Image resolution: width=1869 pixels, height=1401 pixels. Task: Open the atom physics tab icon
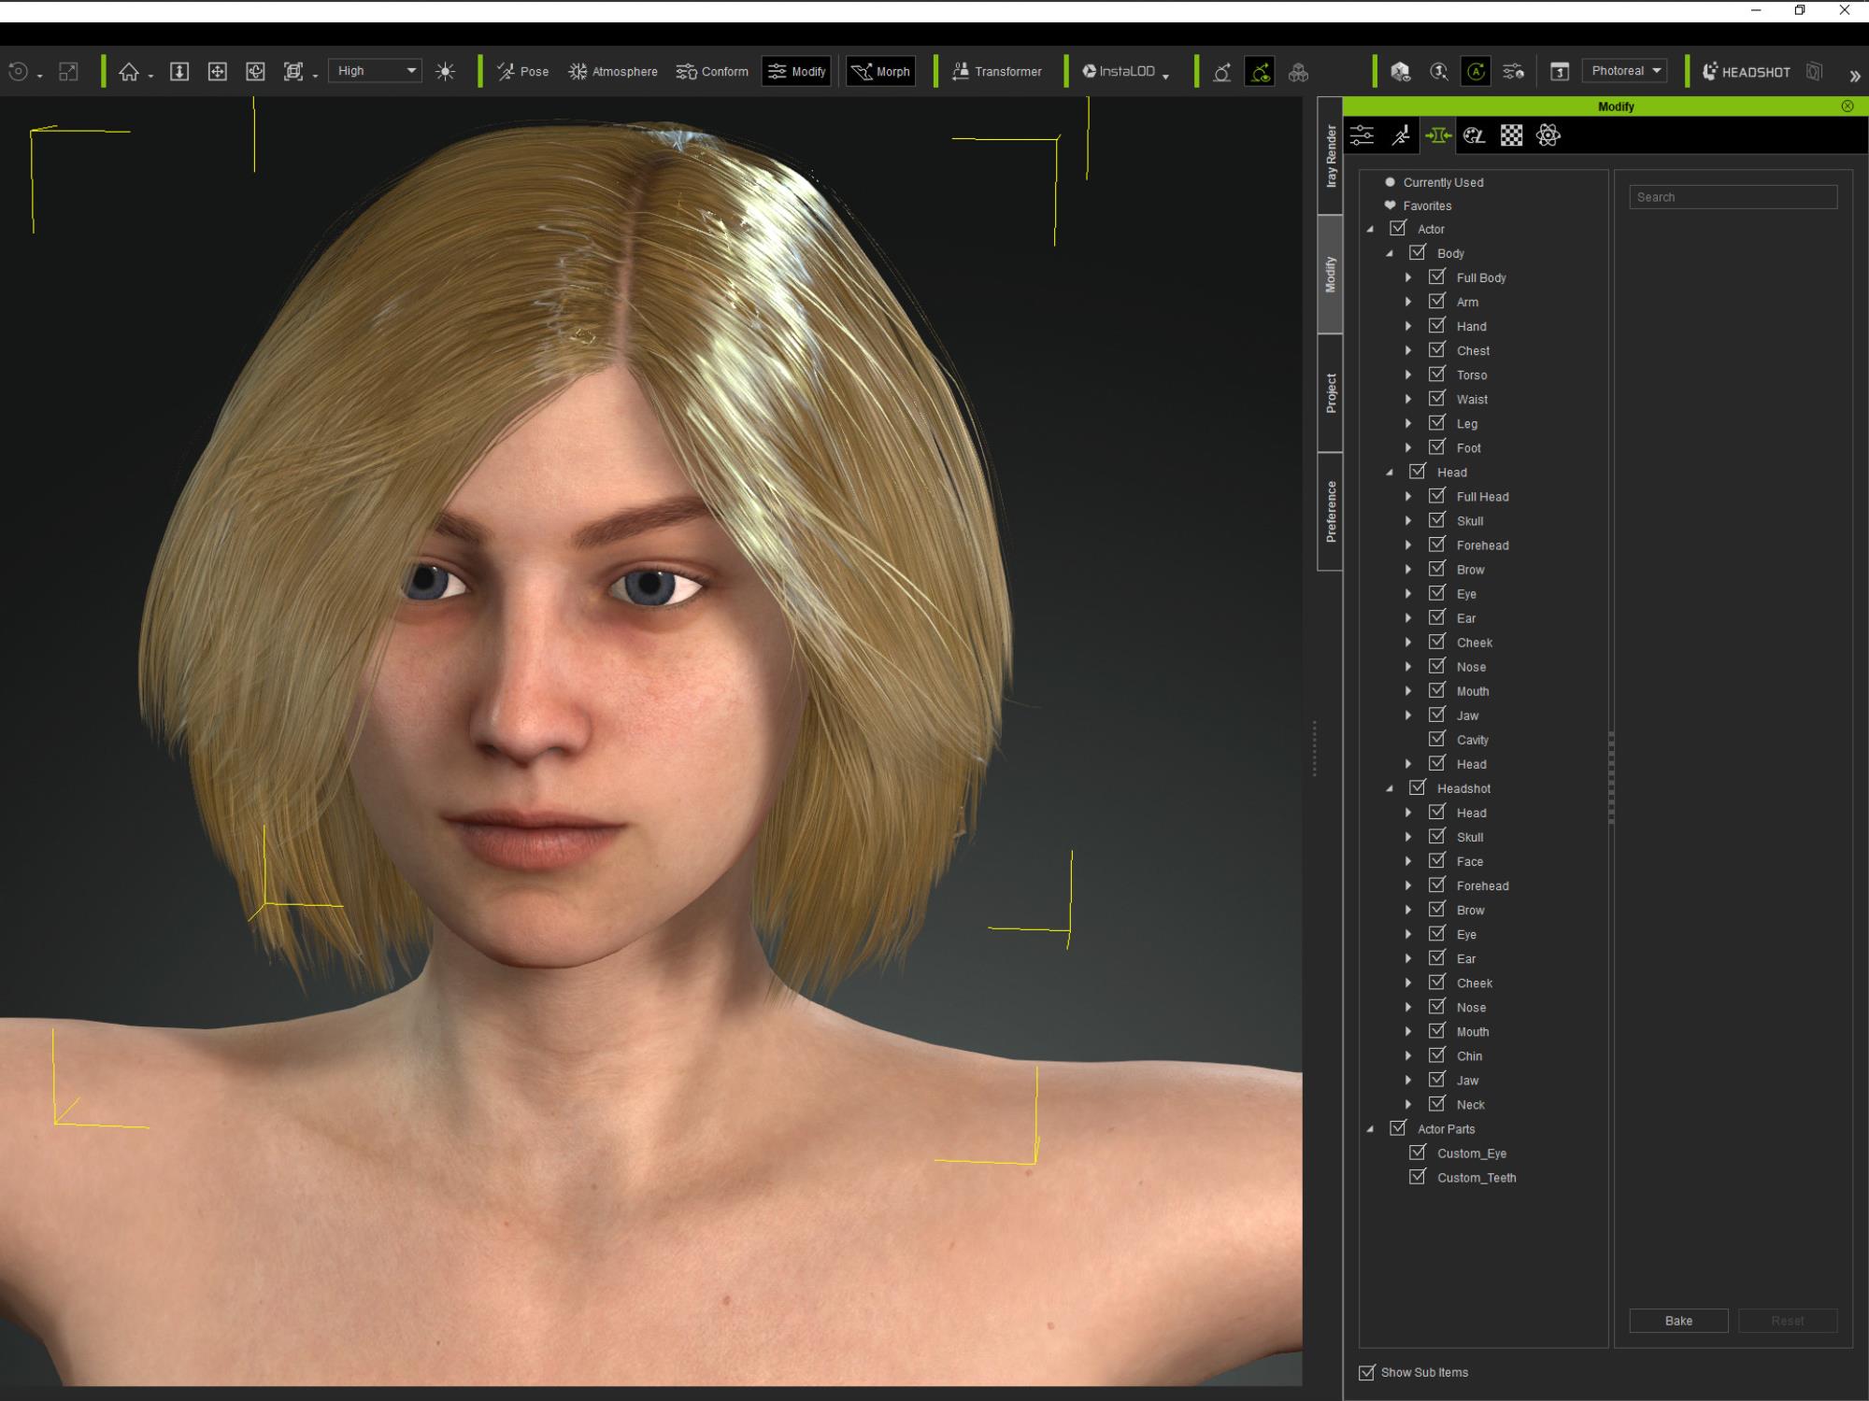click(x=1548, y=135)
